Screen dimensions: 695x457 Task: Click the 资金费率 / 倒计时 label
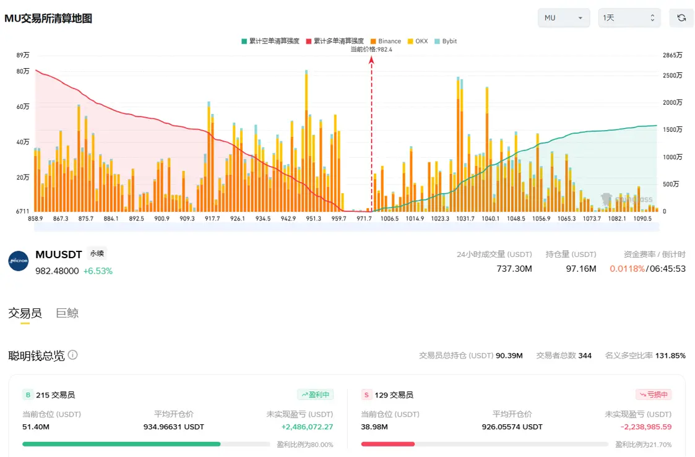click(655, 255)
